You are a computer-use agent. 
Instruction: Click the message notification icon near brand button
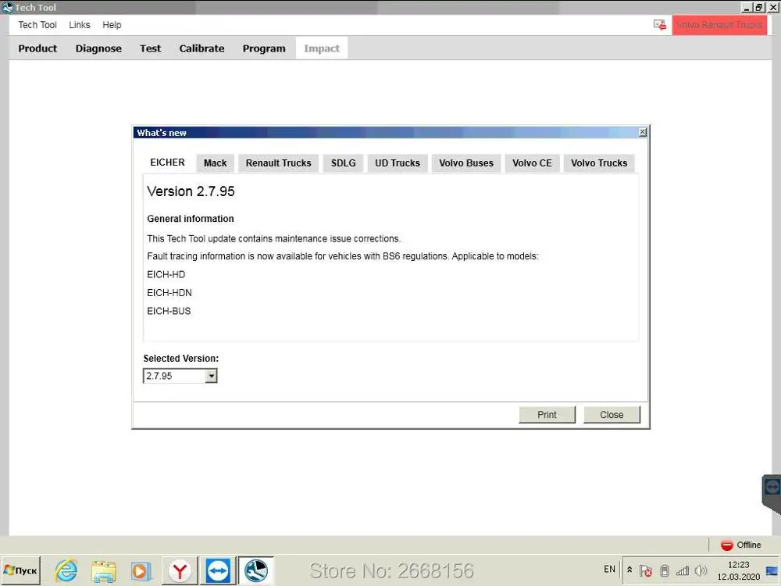pos(659,25)
